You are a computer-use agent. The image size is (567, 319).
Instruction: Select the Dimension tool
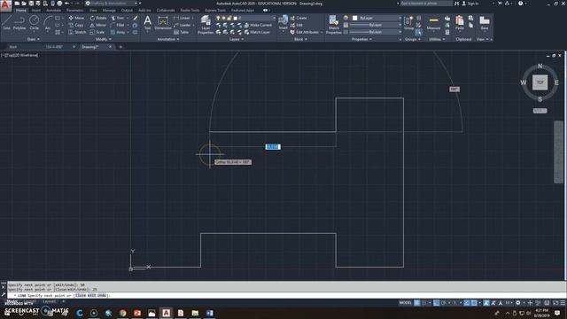point(163,22)
